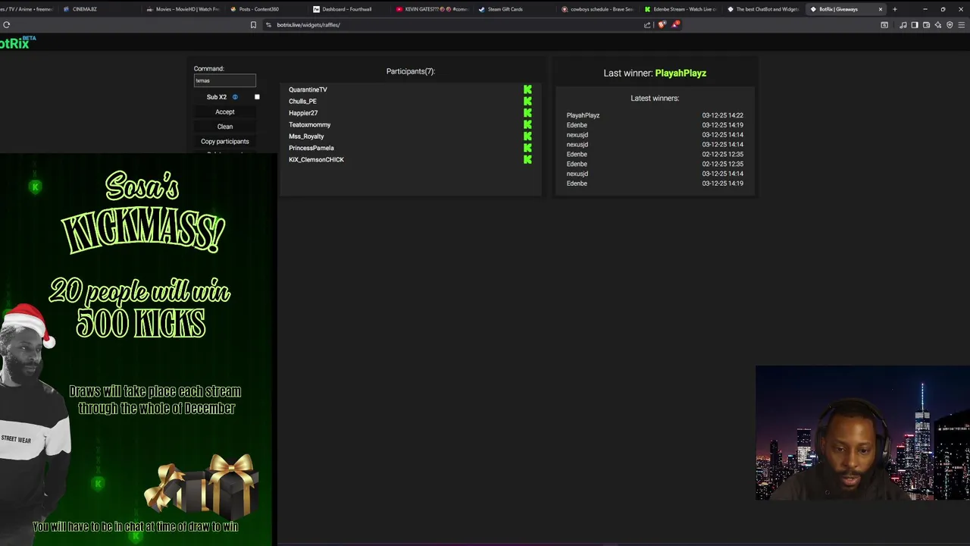Select participant Mss_Royalty
Viewport: 970px width, 546px height.
click(306, 136)
